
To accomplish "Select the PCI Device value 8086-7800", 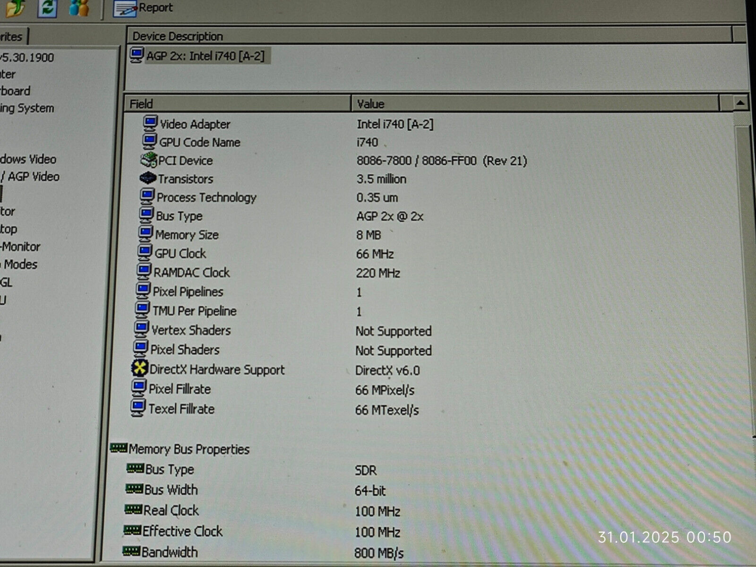I will click(442, 161).
